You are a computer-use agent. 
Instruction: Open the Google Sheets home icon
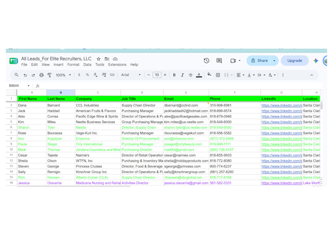[x=14, y=61]
